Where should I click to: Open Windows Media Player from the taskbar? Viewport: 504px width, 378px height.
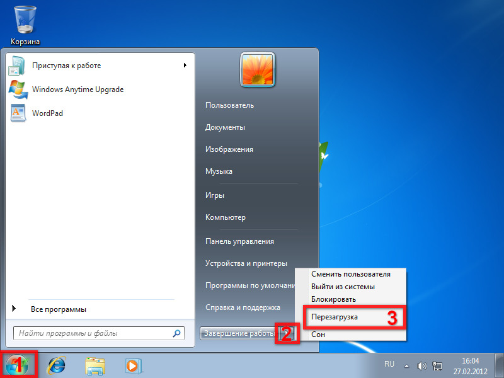pos(132,365)
